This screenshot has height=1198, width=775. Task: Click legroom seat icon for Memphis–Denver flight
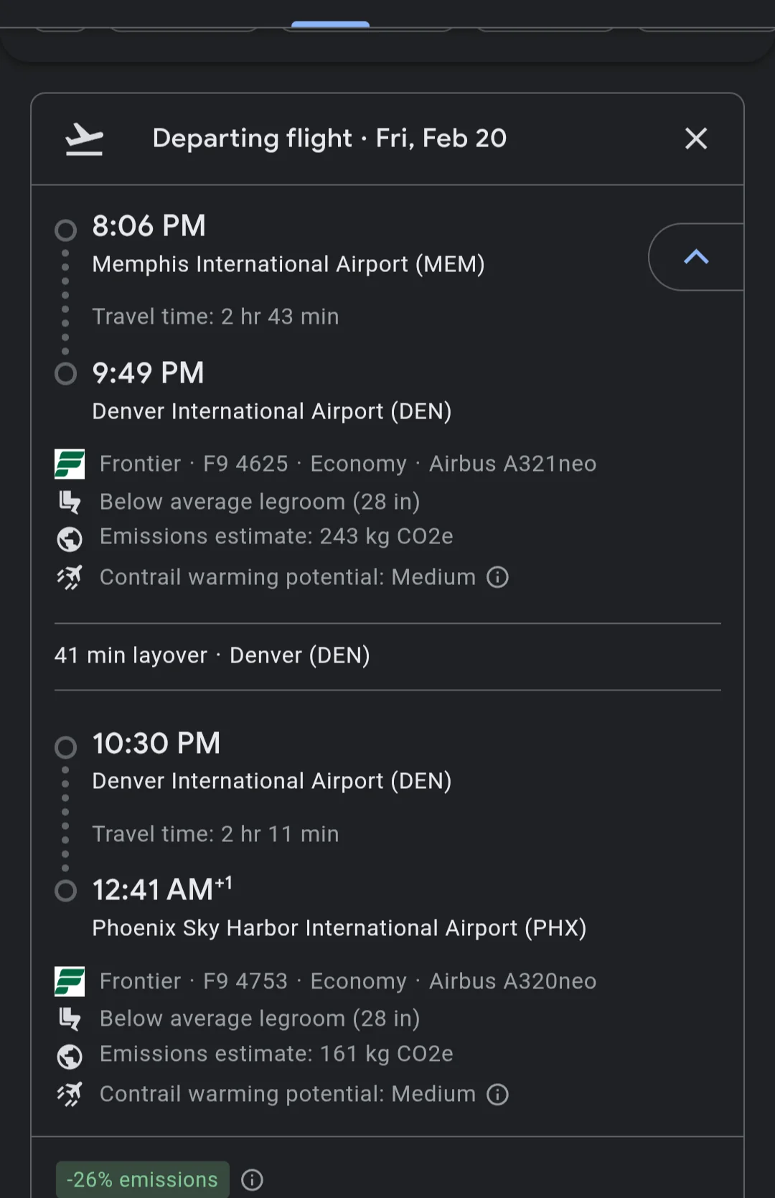click(x=70, y=502)
